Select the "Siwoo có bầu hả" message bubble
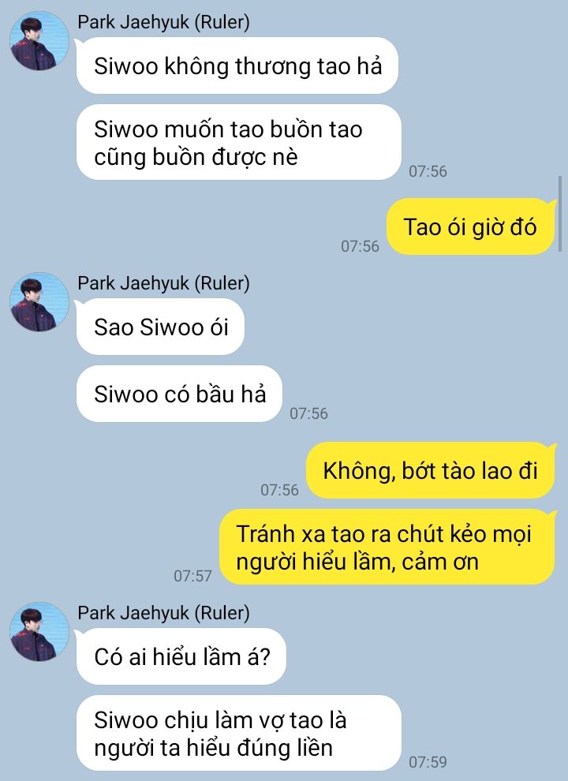This screenshot has height=781, width=568. 179,394
